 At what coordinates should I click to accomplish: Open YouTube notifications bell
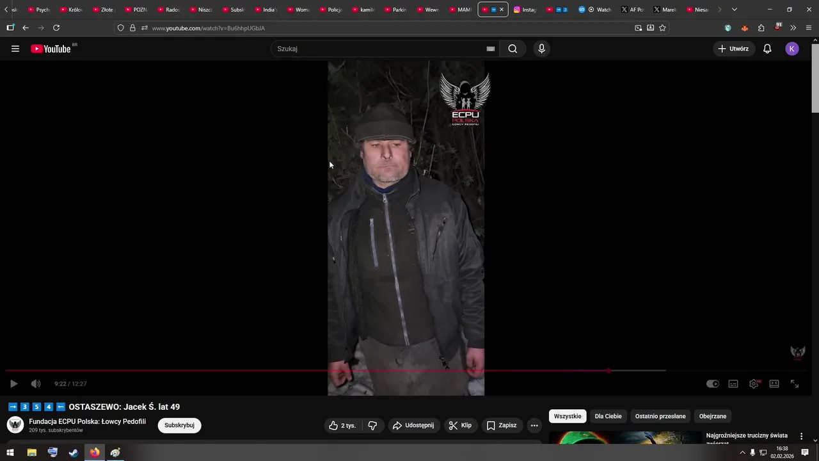click(x=767, y=49)
